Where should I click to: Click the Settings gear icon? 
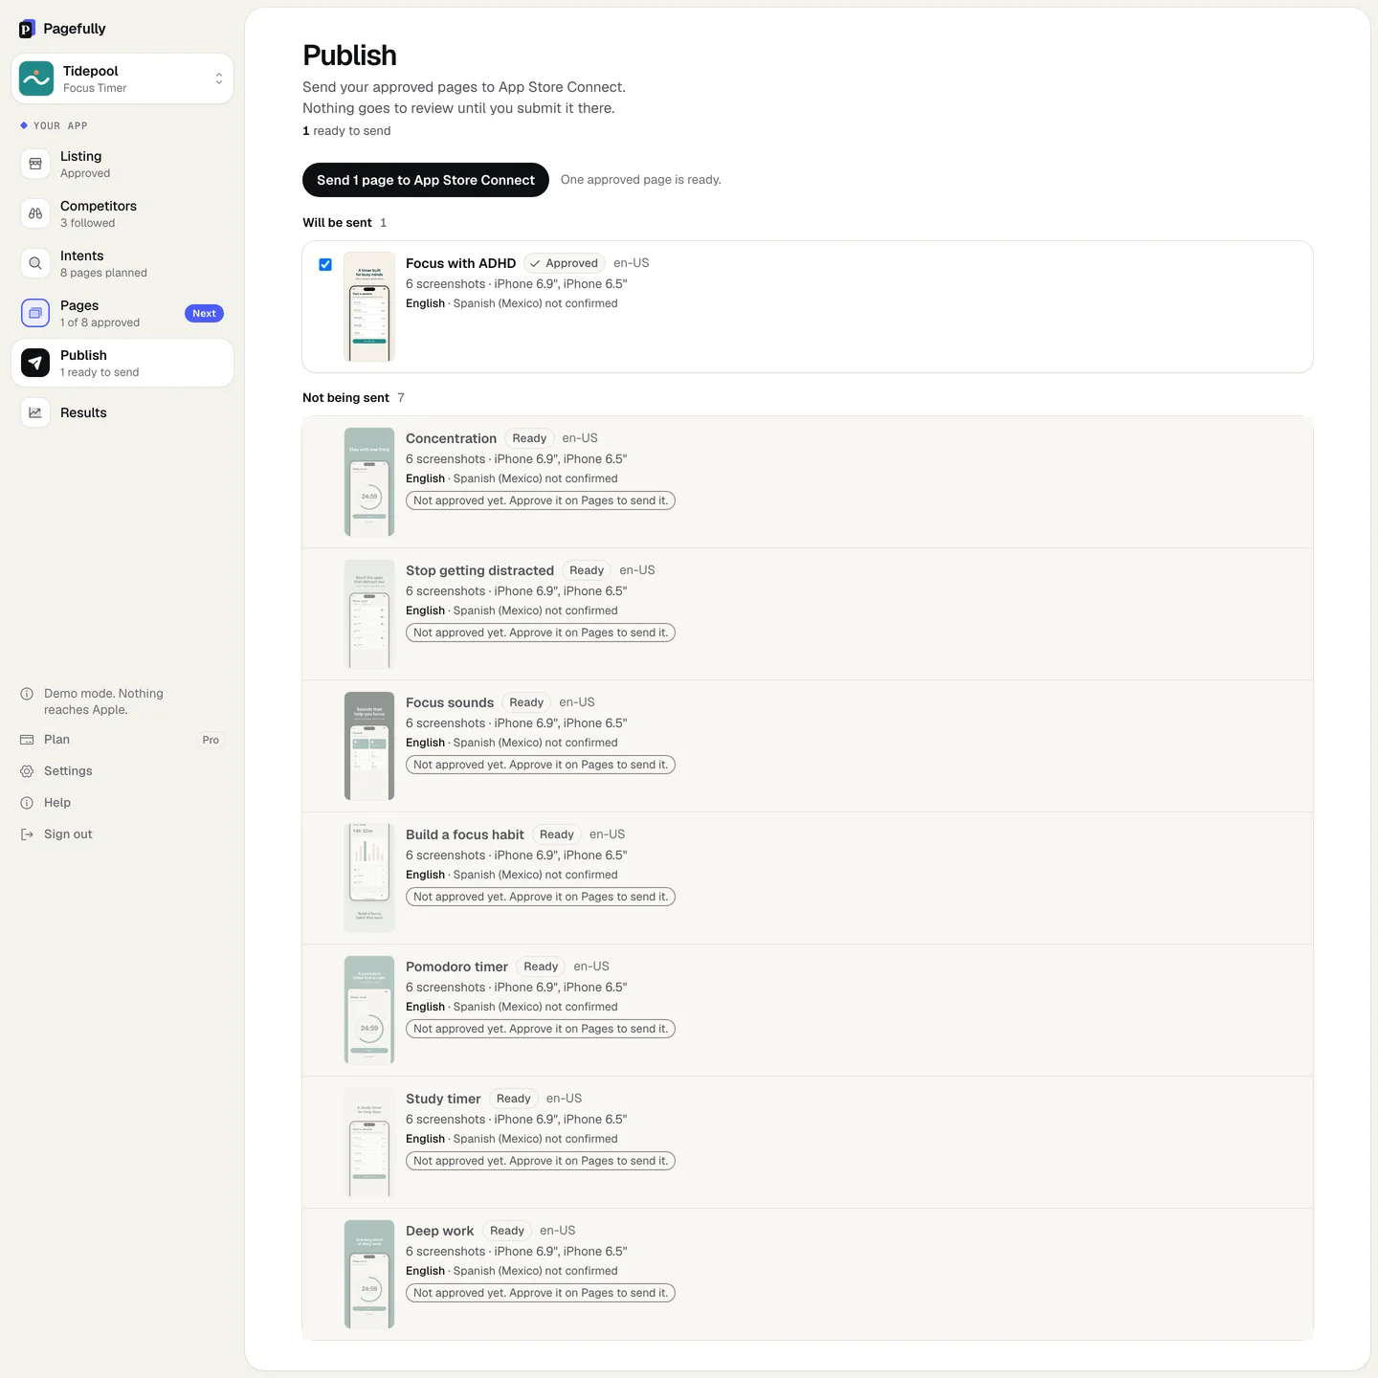coord(27,771)
